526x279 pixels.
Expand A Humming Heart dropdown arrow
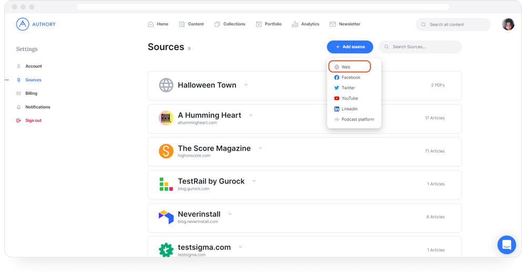click(x=251, y=115)
